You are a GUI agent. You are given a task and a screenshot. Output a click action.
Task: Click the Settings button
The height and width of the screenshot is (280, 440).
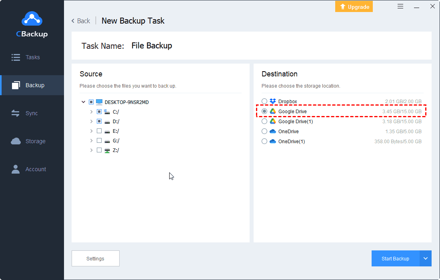click(95, 258)
